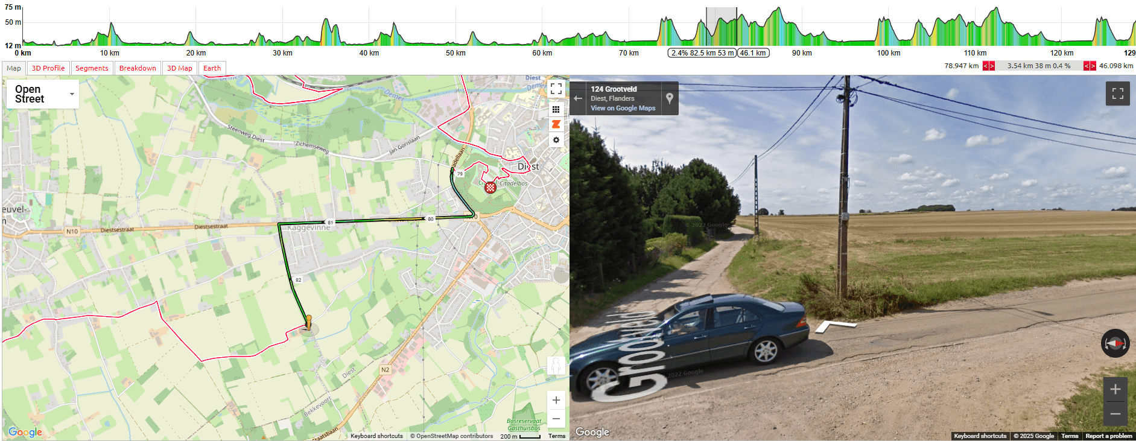Click the Google logo in Street View
Screen dimensions: 1136x441
592,432
